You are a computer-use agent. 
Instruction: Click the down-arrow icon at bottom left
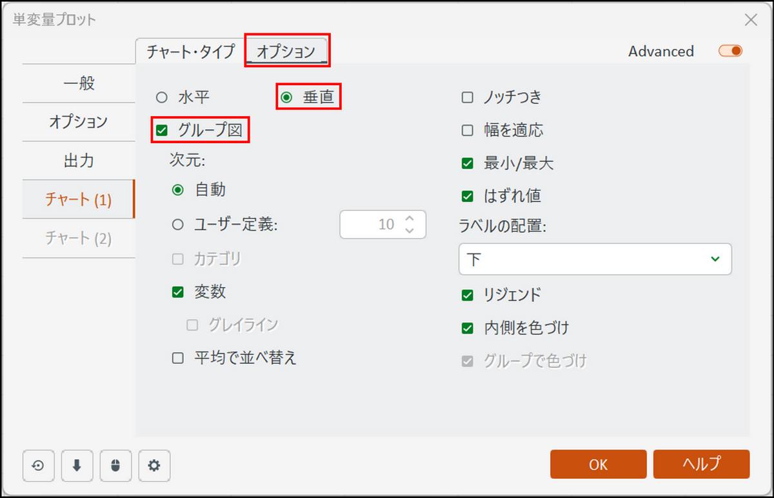[77, 465]
